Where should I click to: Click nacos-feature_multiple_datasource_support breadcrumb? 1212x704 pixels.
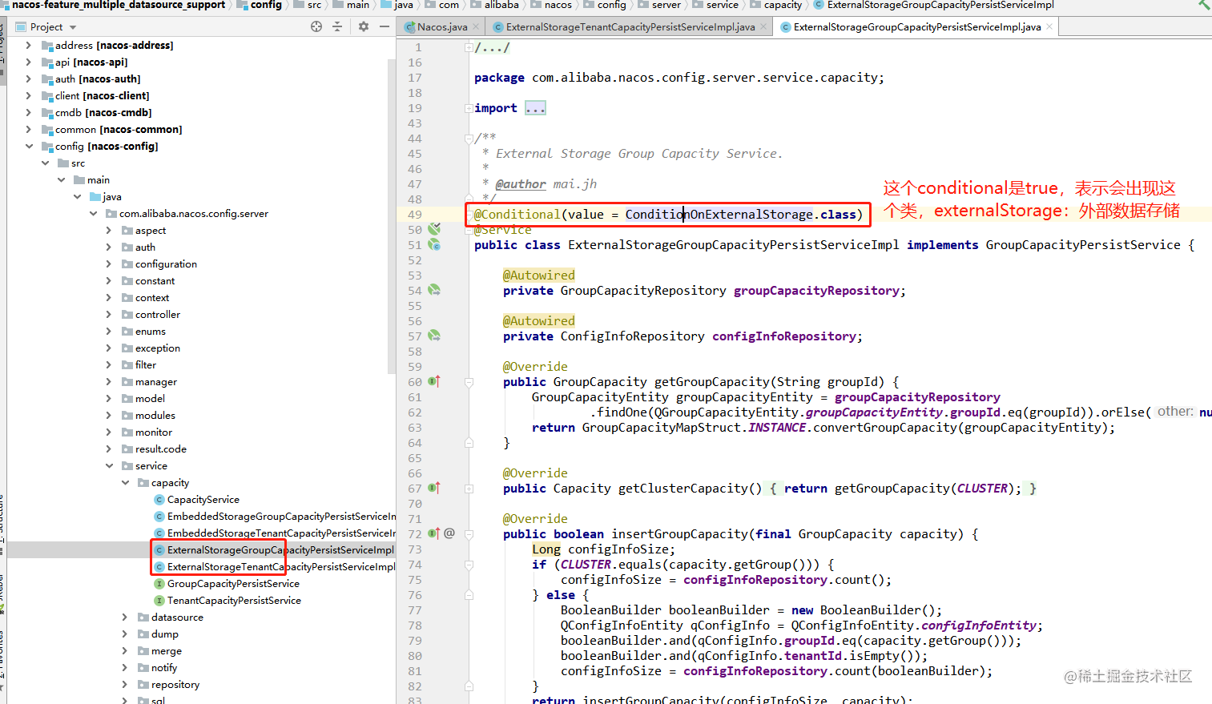[119, 5]
